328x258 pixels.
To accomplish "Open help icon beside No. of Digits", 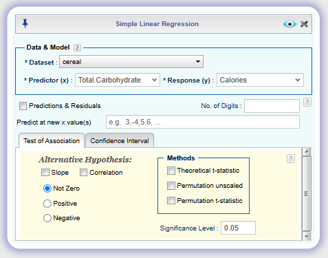I will [307, 102].
